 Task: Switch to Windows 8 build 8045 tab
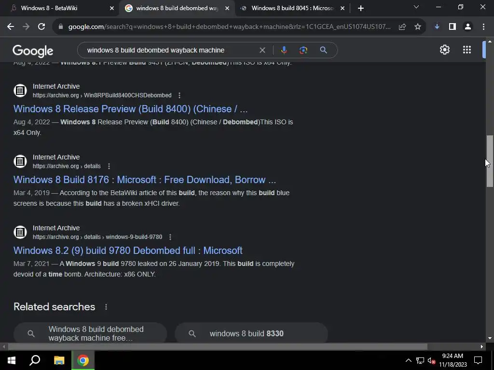(292, 8)
